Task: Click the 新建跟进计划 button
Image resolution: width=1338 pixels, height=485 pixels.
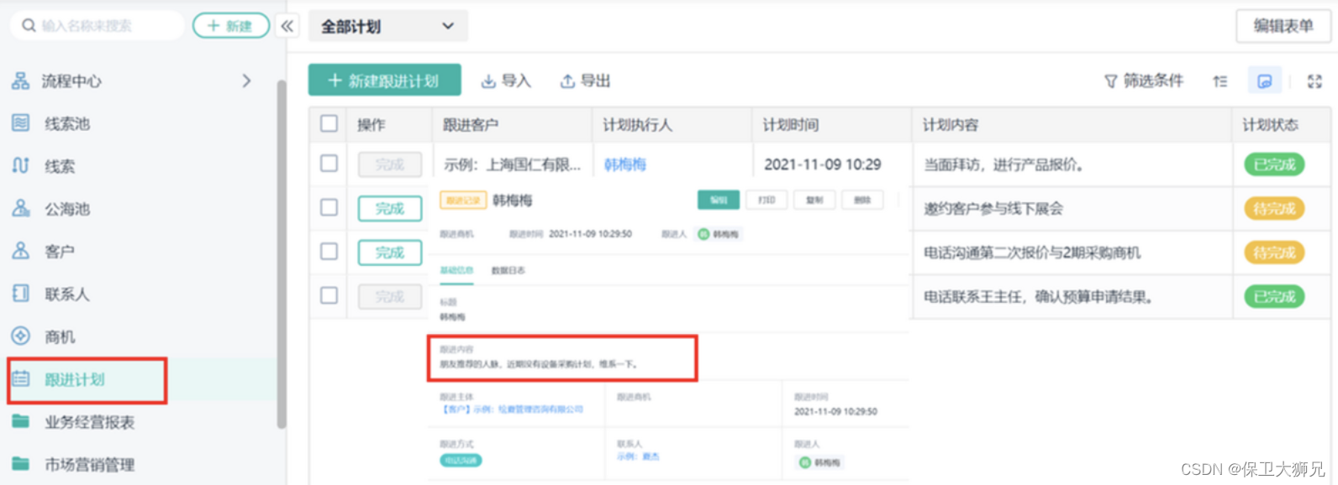Action: point(384,81)
